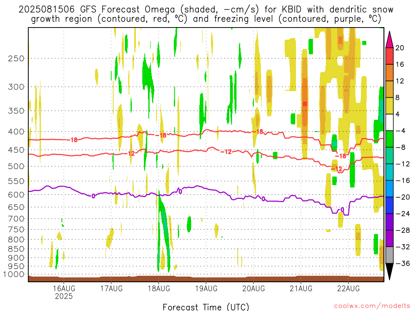The image size is (414, 311).
Task: Click the chart title line mentioning KBID
Action: coord(206,10)
